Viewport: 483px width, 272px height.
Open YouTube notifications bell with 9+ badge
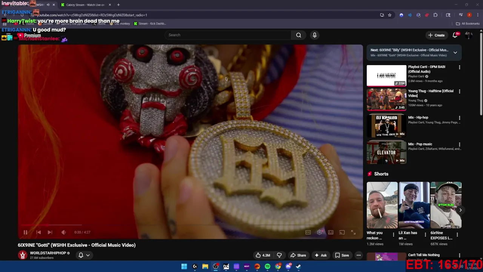(x=455, y=35)
